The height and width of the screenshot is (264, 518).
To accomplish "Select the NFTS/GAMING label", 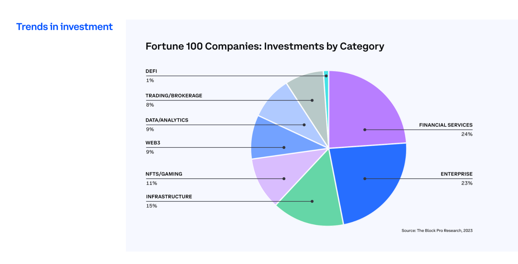I will pos(164,174).
